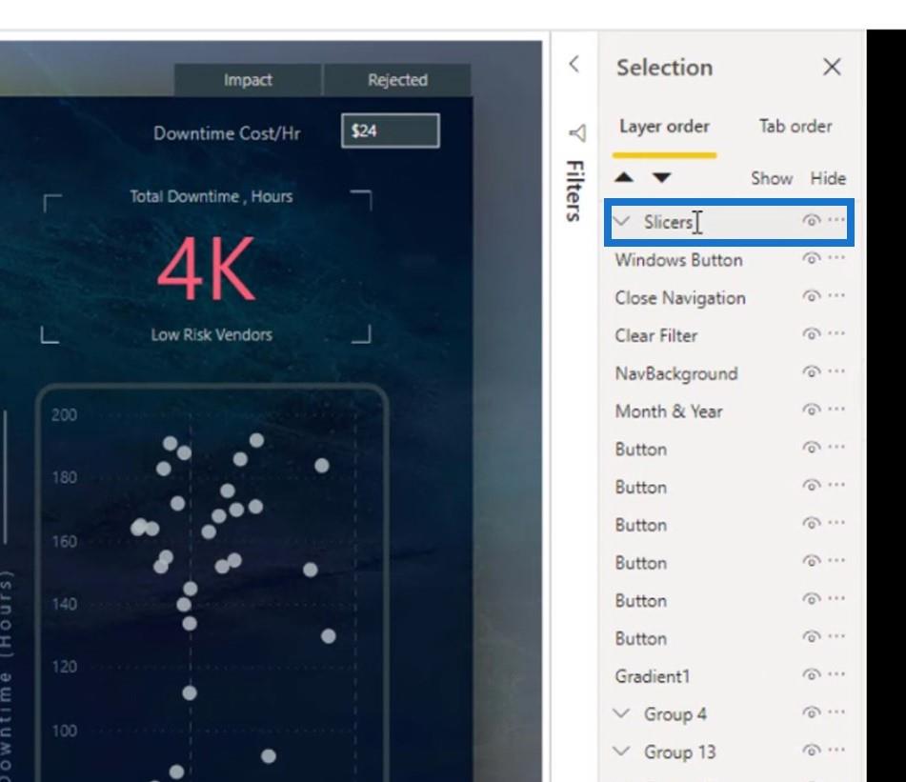Hide the Clear Filter layer
The width and height of the screenshot is (906, 782).
point(812,334)
